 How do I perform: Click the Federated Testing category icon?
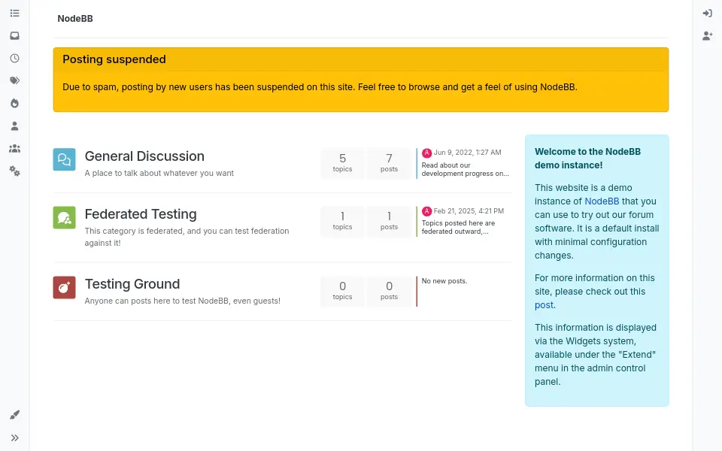pos(64,217)
